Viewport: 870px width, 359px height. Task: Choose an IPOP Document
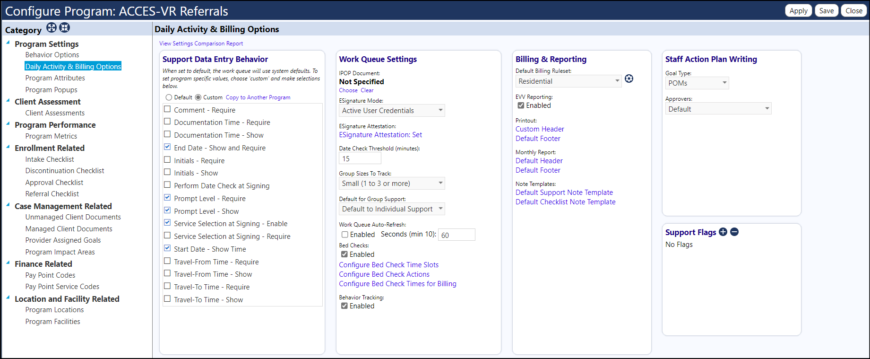348,90
